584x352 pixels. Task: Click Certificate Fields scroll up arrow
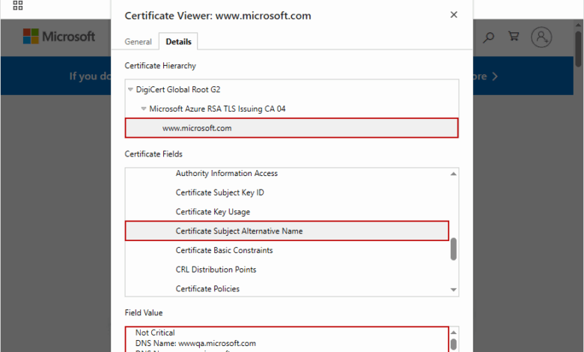[x=453, y=174]
